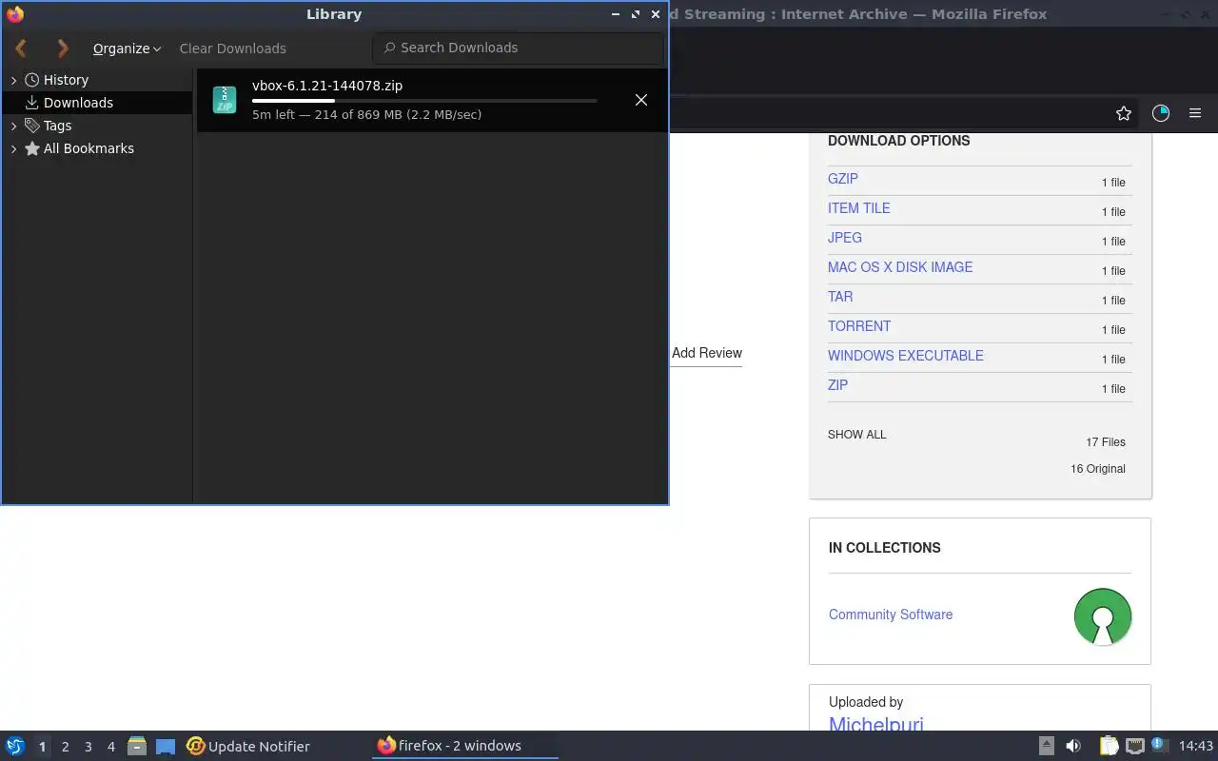Select Downloads in Library sidebar
This screenshot has width=1218, height=761.
(78, 103)
